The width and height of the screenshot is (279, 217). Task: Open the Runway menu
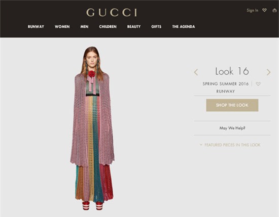coord(36,27)
